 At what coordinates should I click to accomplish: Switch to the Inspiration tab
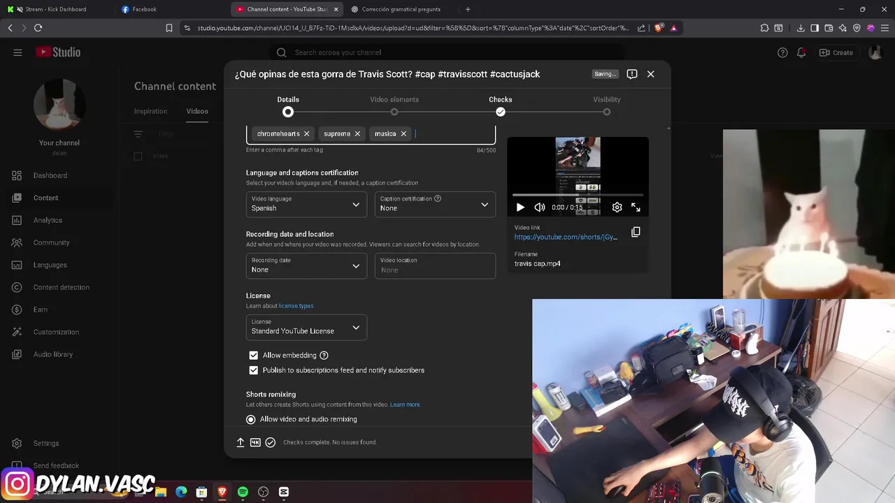150,111
